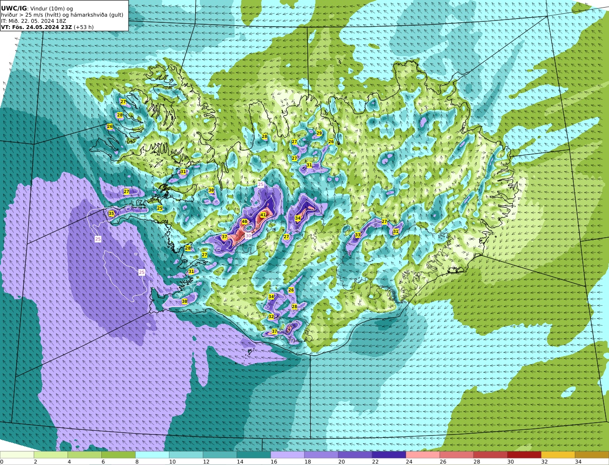Select the 30–32 m/s dark red legend swatch

[524, 455]
